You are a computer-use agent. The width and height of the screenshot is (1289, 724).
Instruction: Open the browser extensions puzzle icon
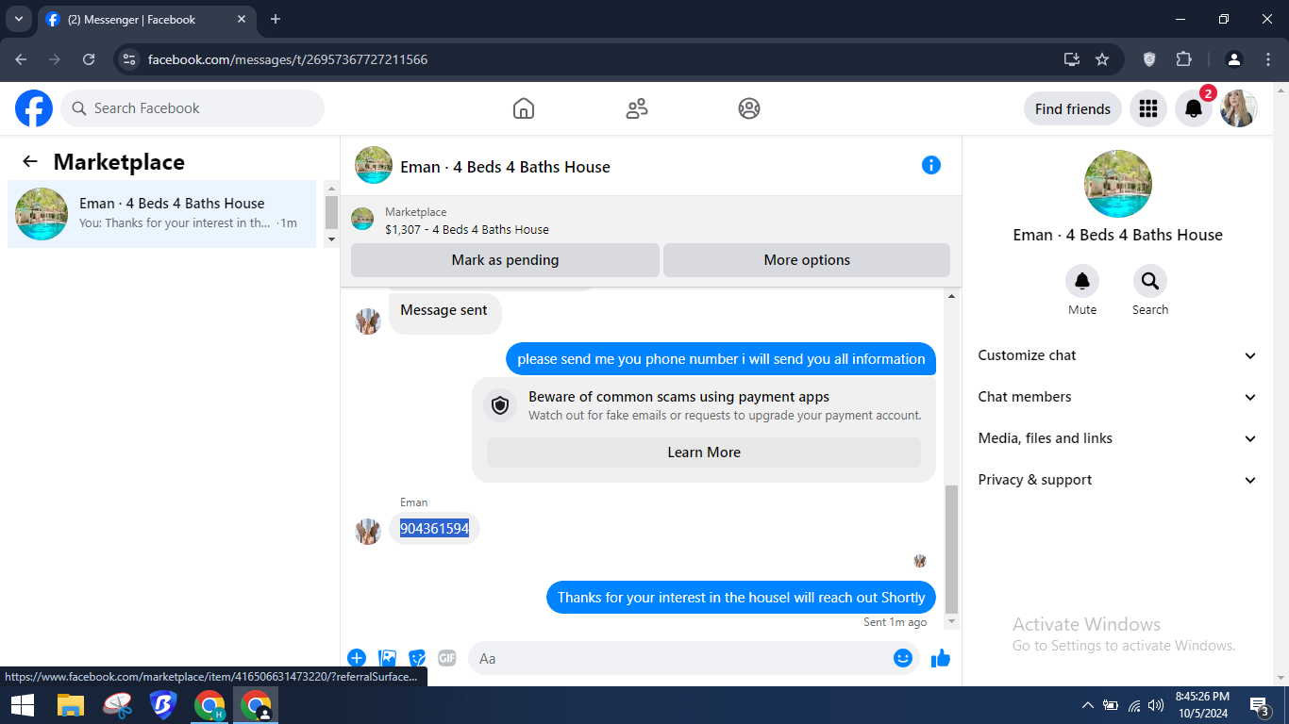coord(1184,59)
